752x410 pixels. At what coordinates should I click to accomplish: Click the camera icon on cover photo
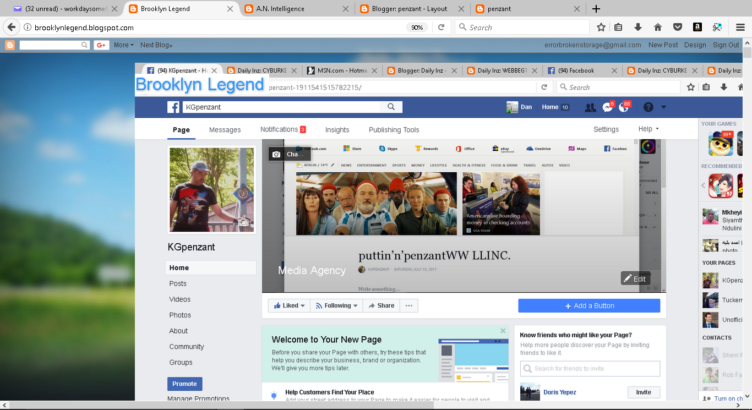coord(276,154)
